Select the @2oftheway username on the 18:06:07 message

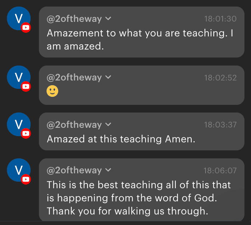[x=74, y=170]
